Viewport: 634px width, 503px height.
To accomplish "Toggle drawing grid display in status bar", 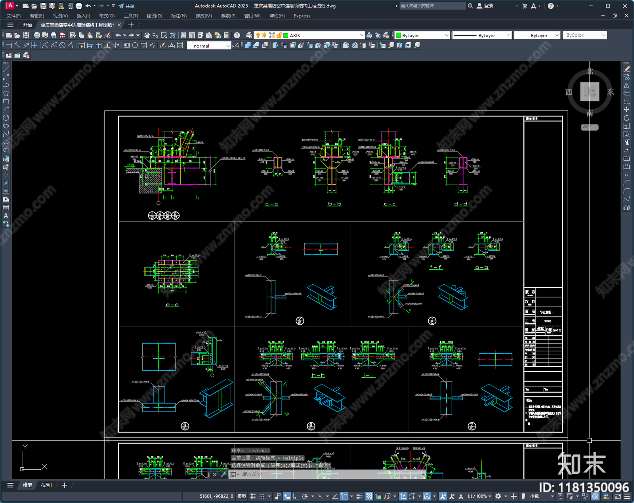I will coord(252,496).
